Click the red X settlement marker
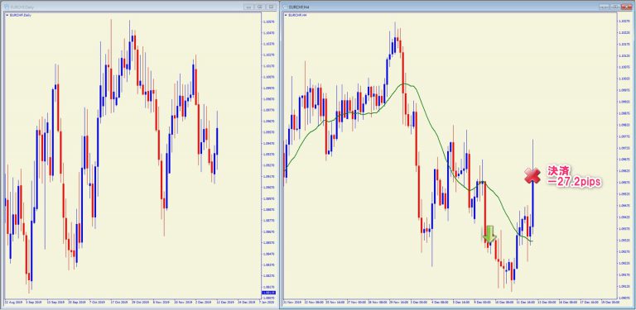The image size is (636, 310). coord(532,175)
